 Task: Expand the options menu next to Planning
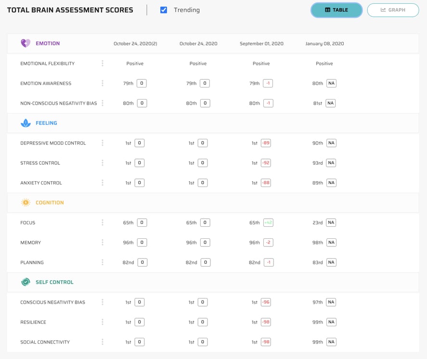click(x=102, y=262)
